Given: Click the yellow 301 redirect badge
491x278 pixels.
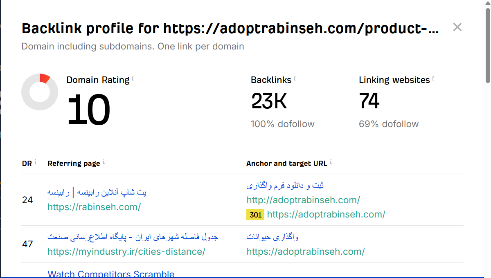Looking at the screenshot, I should click(x=255, y=215).
